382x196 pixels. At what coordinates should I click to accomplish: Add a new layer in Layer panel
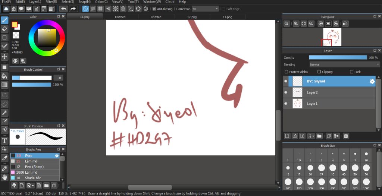click(287, 136)
